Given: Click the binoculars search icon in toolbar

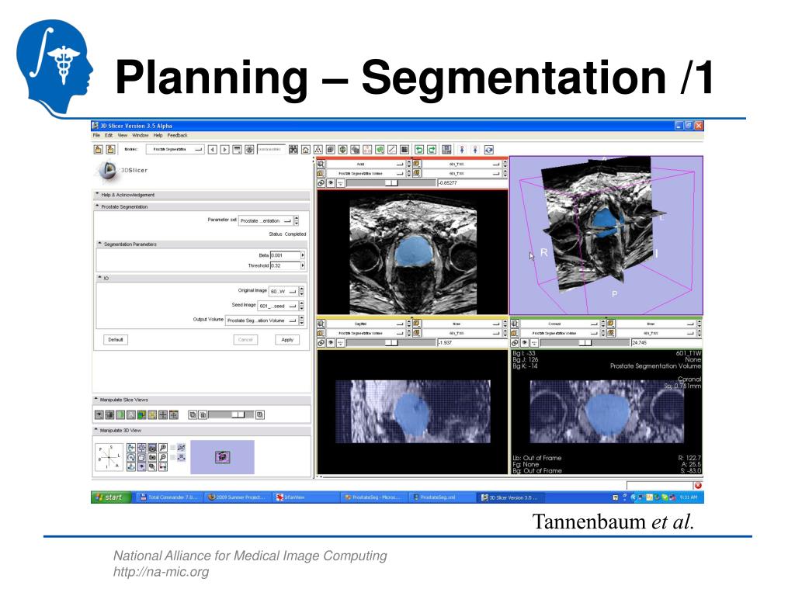Looking at the screenshot, I should tap(293, 150).
